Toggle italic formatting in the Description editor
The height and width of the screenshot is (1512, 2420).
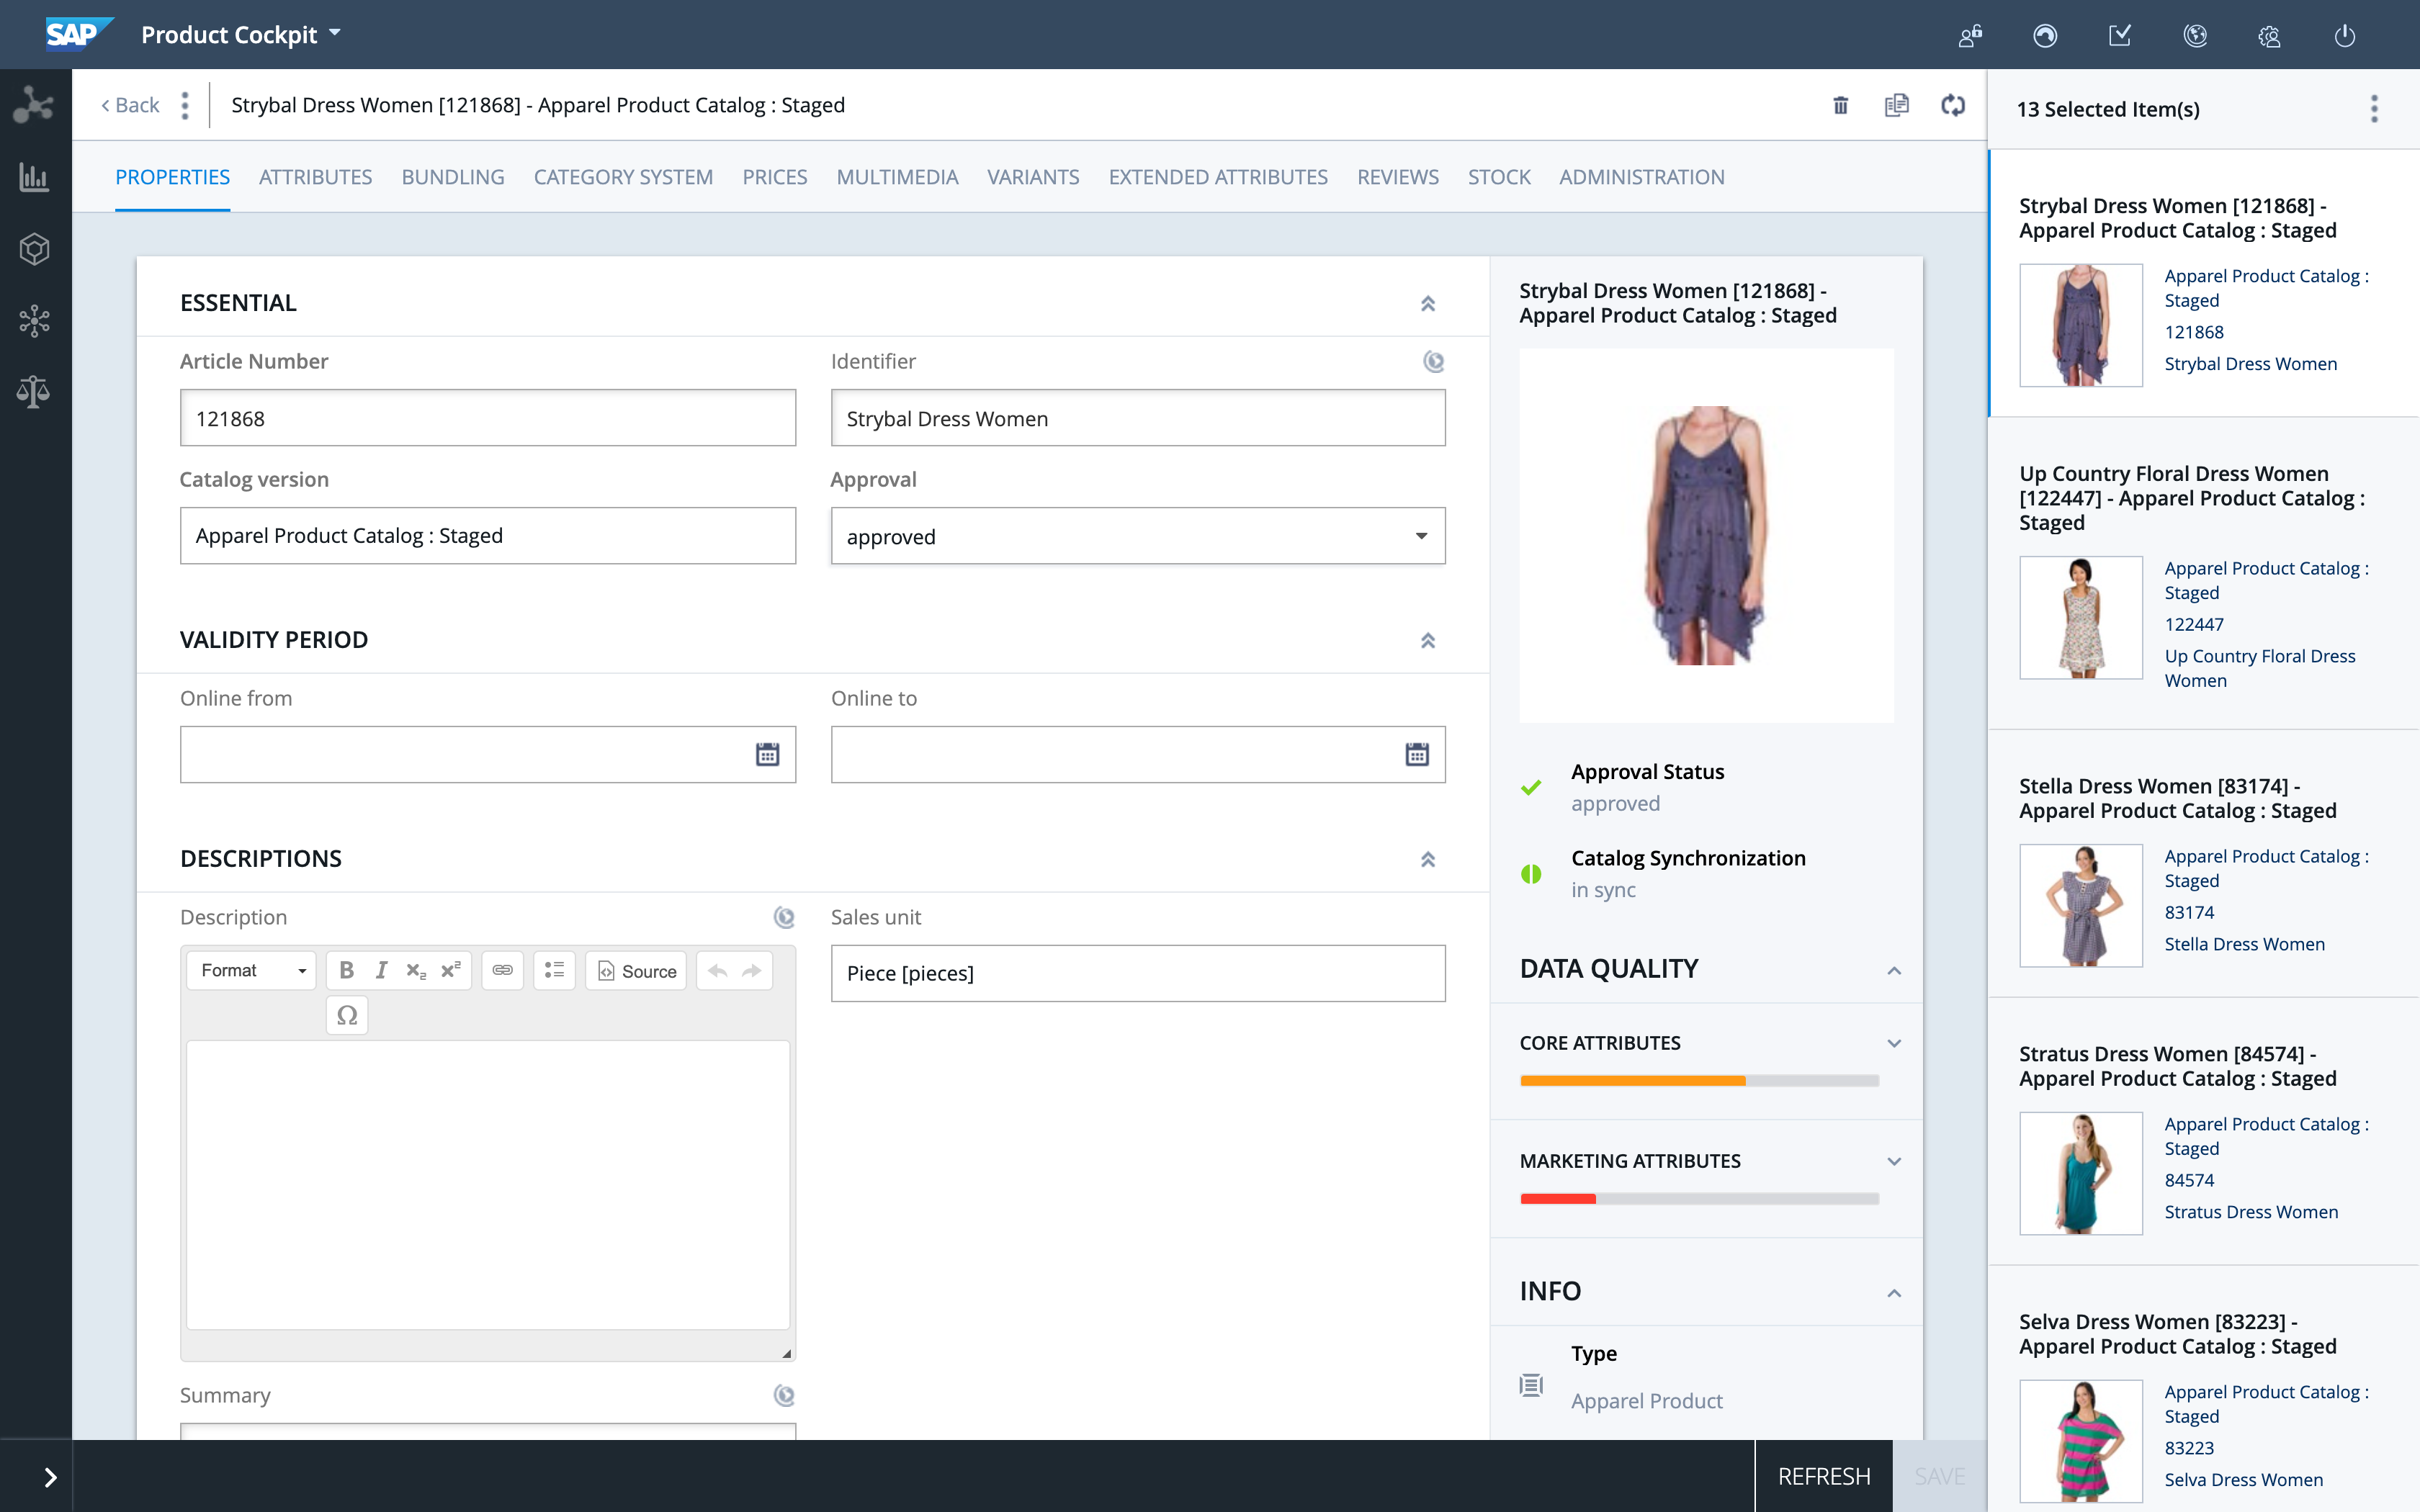point(381,970)
